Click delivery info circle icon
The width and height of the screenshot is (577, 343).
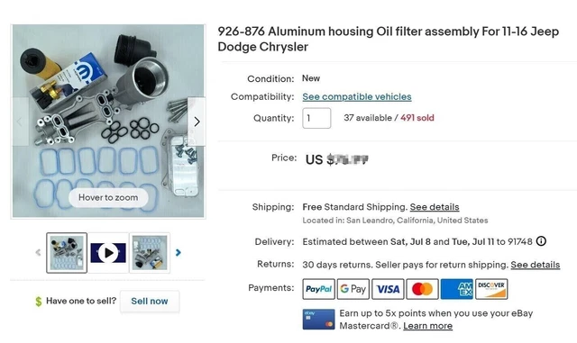tap(541, 241)
